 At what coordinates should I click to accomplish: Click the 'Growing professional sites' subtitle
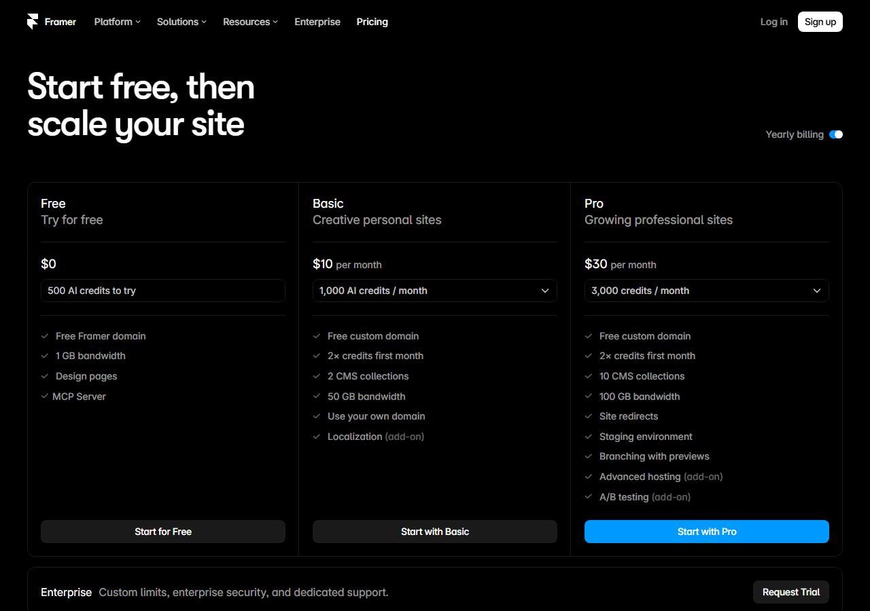point(659,220)
